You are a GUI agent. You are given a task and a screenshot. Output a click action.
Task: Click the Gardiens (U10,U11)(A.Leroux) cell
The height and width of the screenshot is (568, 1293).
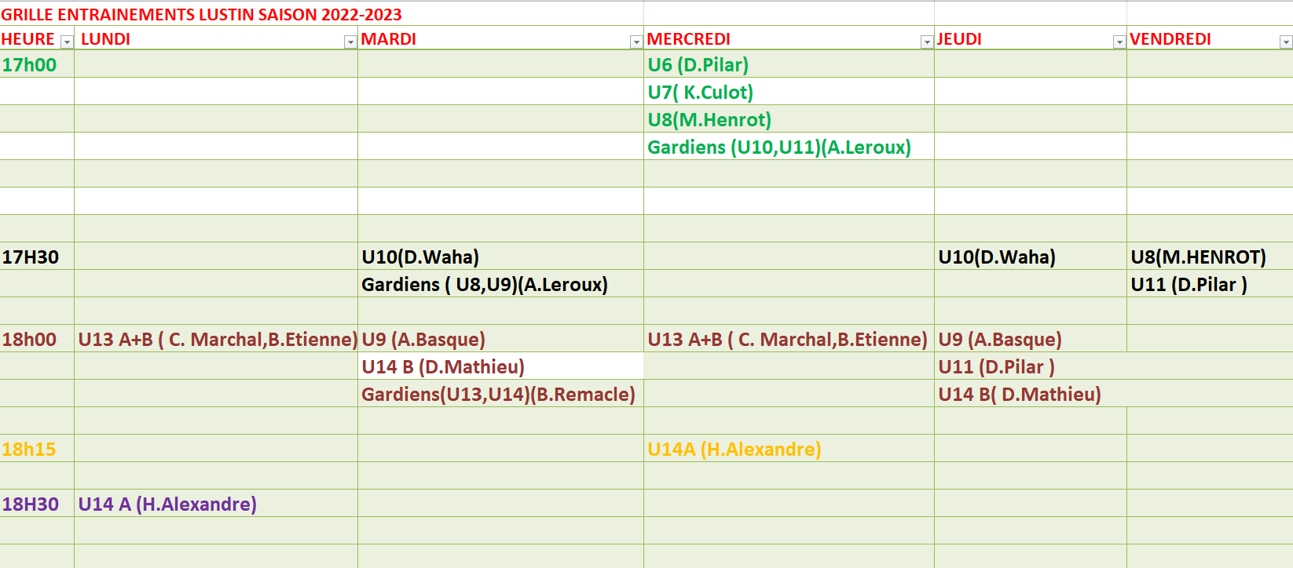[x=789, y=147]
